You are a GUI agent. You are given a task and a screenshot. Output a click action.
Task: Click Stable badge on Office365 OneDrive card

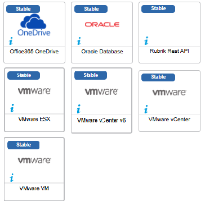(23, 9)
